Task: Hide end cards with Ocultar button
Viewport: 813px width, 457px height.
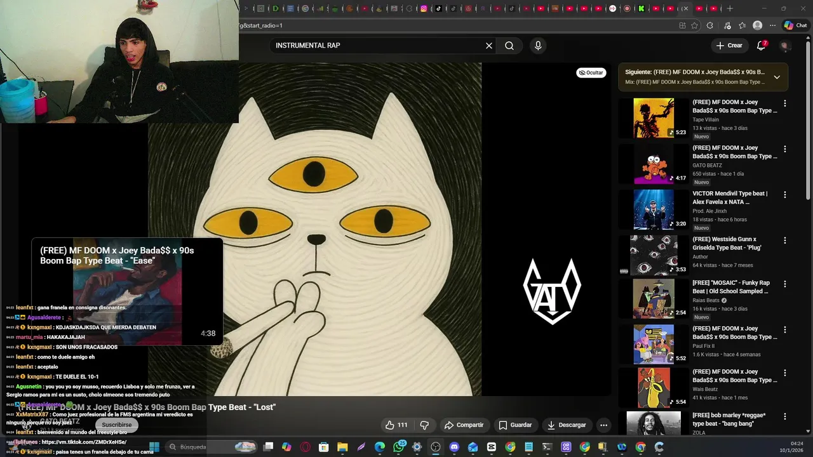Action: click(x=591, y=72)
